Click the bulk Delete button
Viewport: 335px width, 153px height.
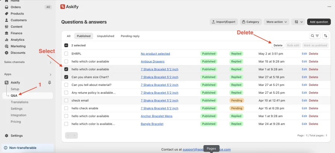tap(278, 45)
